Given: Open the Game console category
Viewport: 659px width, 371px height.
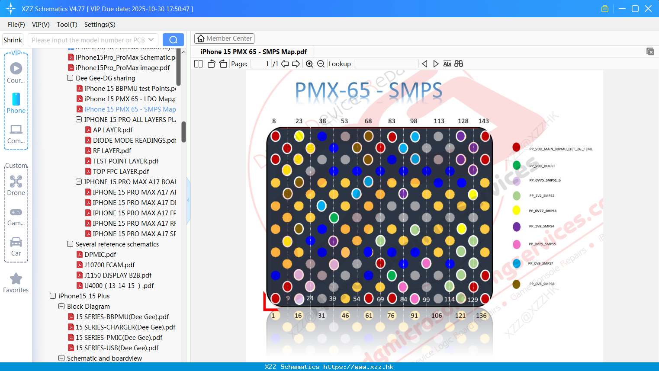Looking at the screenshot, I should coord(16,217).
